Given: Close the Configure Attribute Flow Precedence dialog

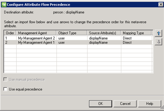Looking at the screenshot, I should [x=161, y=4].
